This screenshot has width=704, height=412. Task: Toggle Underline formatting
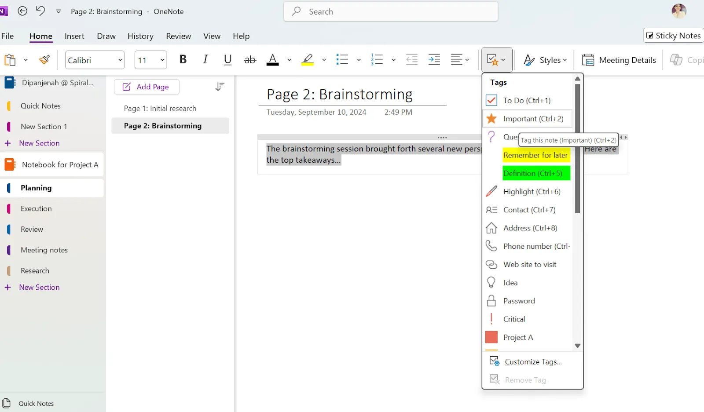[227, 59]
